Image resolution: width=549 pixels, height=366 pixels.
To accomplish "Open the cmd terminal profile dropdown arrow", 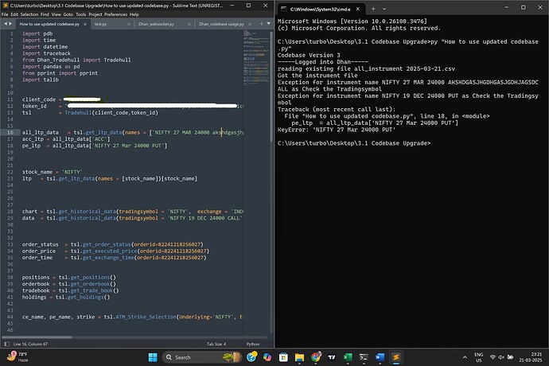I will point(384,9).
